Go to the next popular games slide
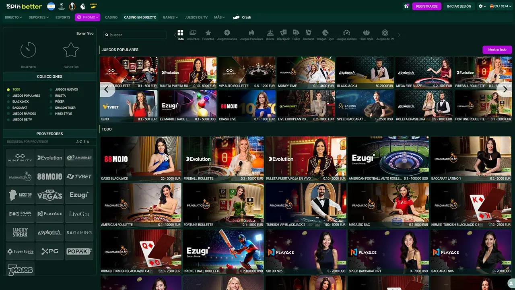Image resolution: width=515 pixels, height=290 pixels. click(505, 89)
